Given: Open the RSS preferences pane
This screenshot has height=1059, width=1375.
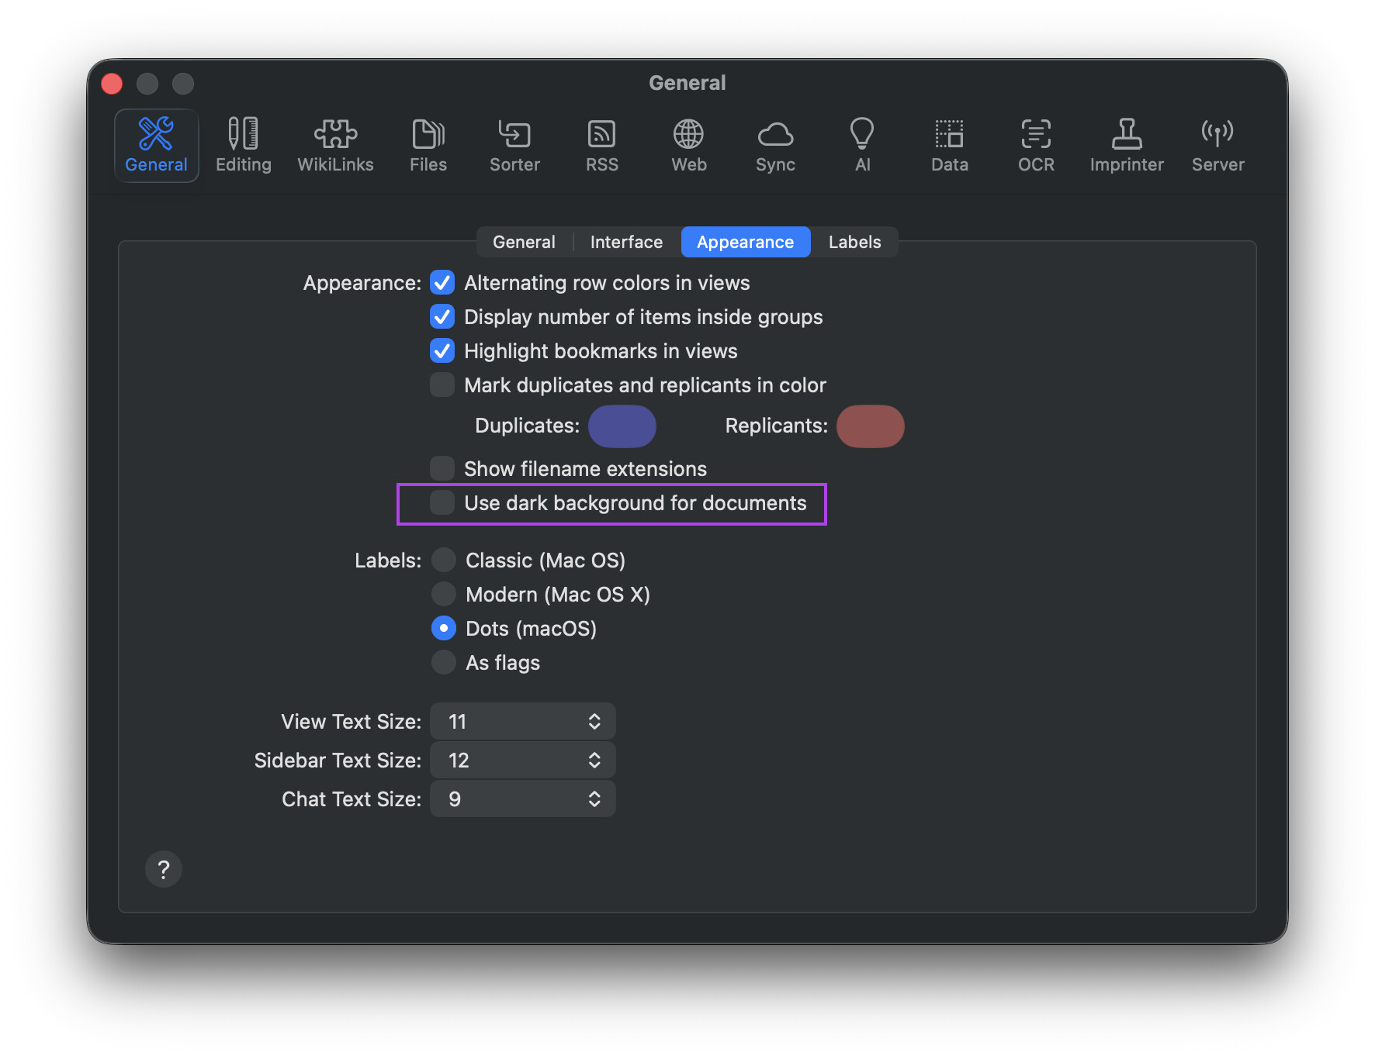Looking at the screenshot, I should (x=602, y=145).
